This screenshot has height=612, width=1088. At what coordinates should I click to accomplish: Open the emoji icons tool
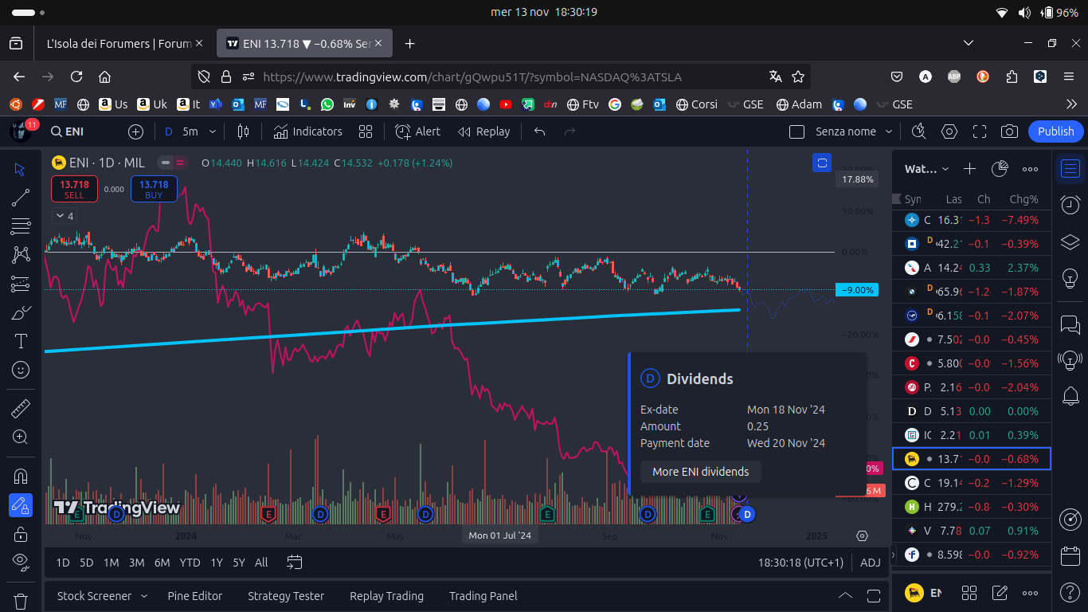click(21, 370)
